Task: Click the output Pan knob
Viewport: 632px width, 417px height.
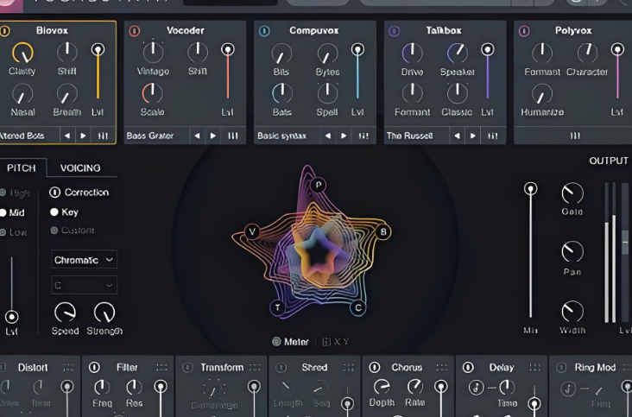Action: coord(572,252)
